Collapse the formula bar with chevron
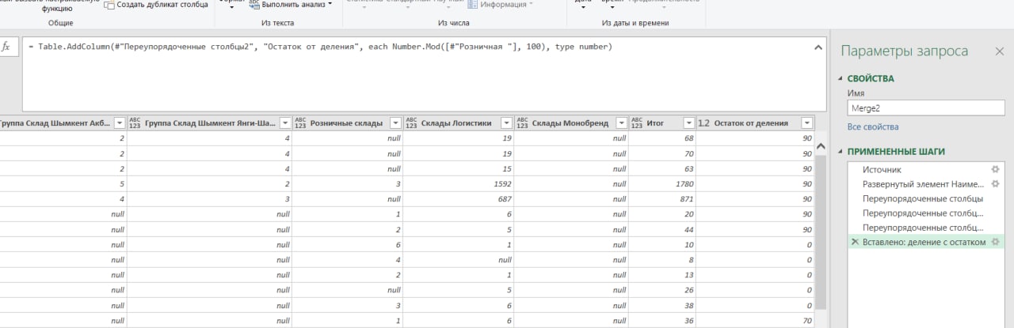This screenshot has width=1014, height=328. 818,47
